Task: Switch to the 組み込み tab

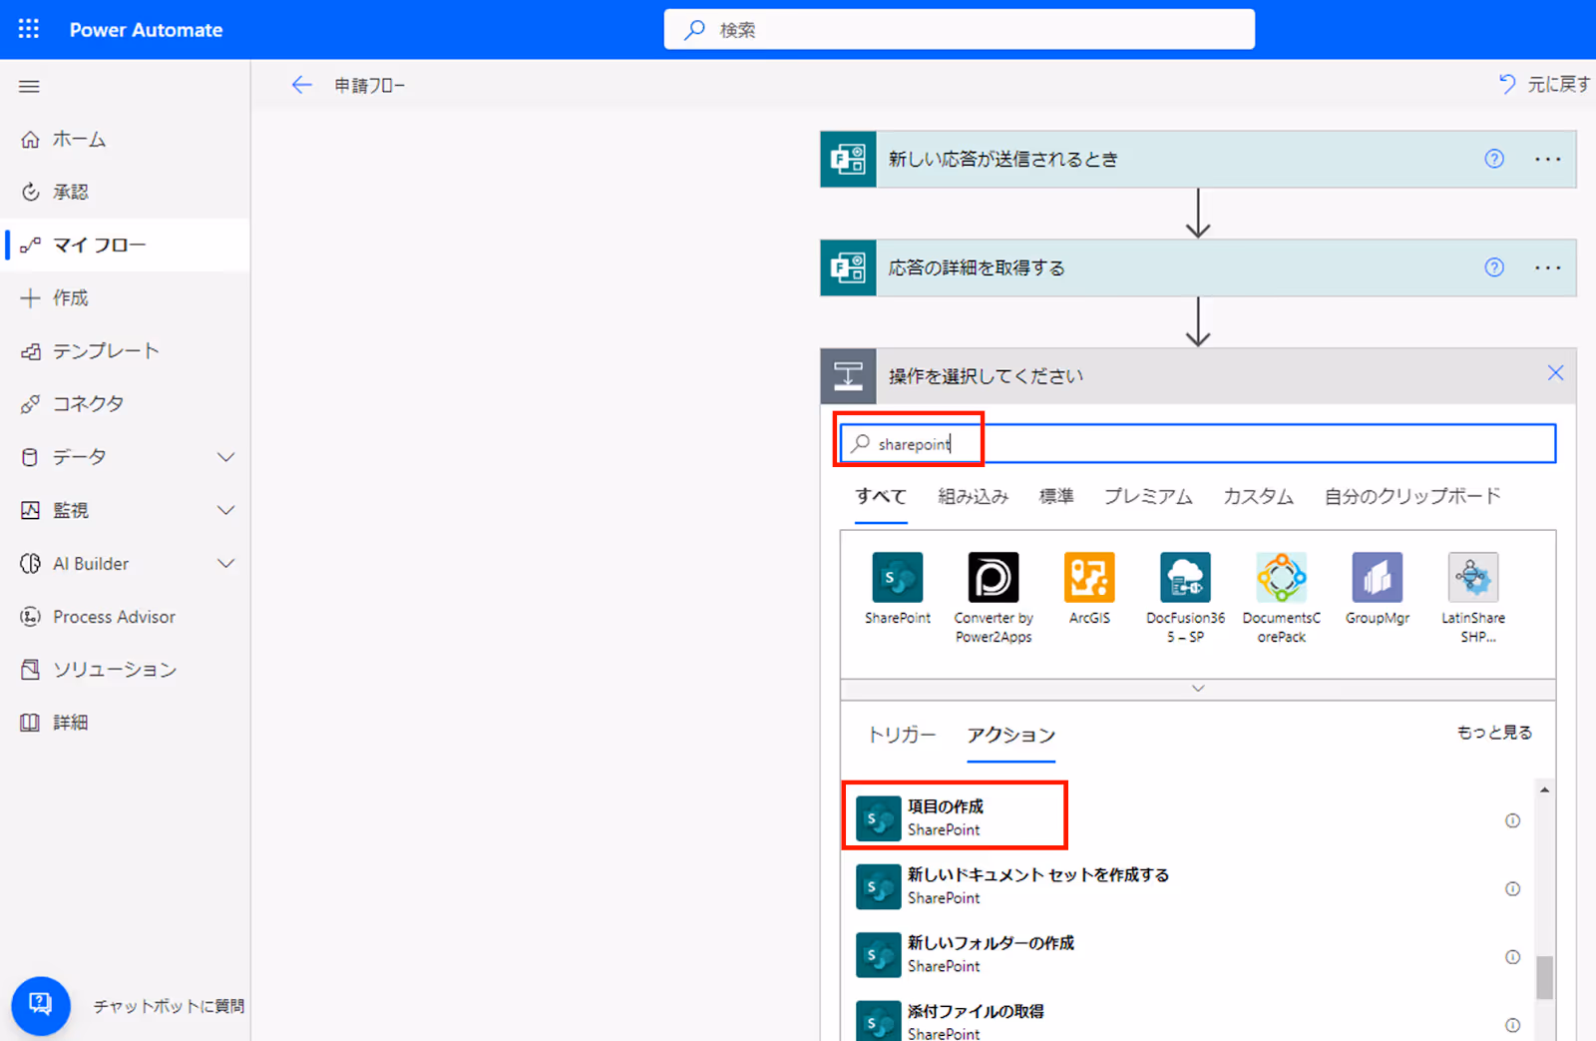Action: click(973, 496)
